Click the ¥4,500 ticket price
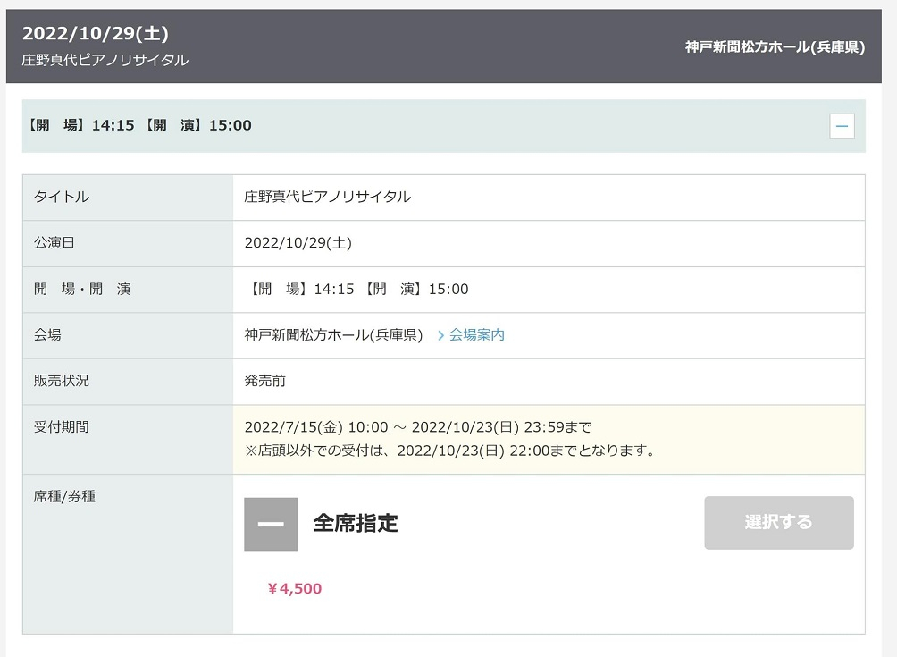897x657 pixels. pyautogui.click(x=294, y=589)
